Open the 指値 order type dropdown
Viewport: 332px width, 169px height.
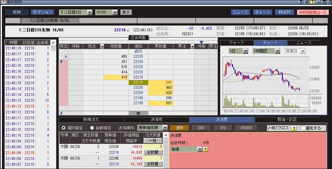[x=200, y=149]
